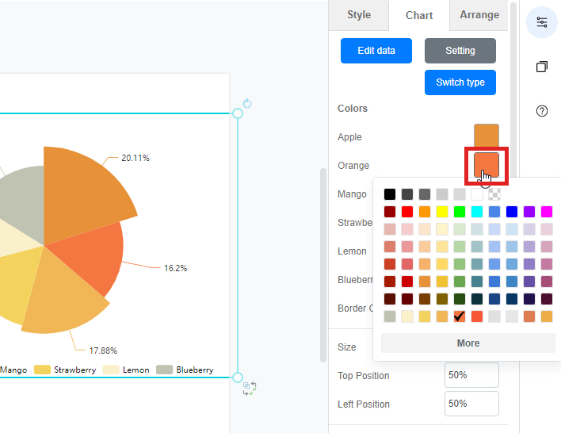This screenshot has height=433, width=561.
Task: Open the Chart tab
Action: click(419, 15)
